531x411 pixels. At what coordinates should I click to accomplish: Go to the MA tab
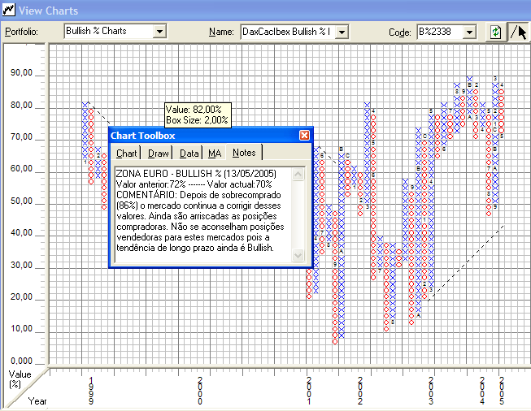click(x=214, y=153)
